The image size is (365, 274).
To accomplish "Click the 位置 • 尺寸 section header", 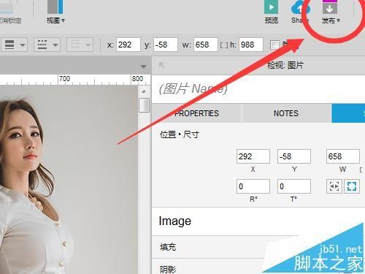I will [x=180, y=134].
